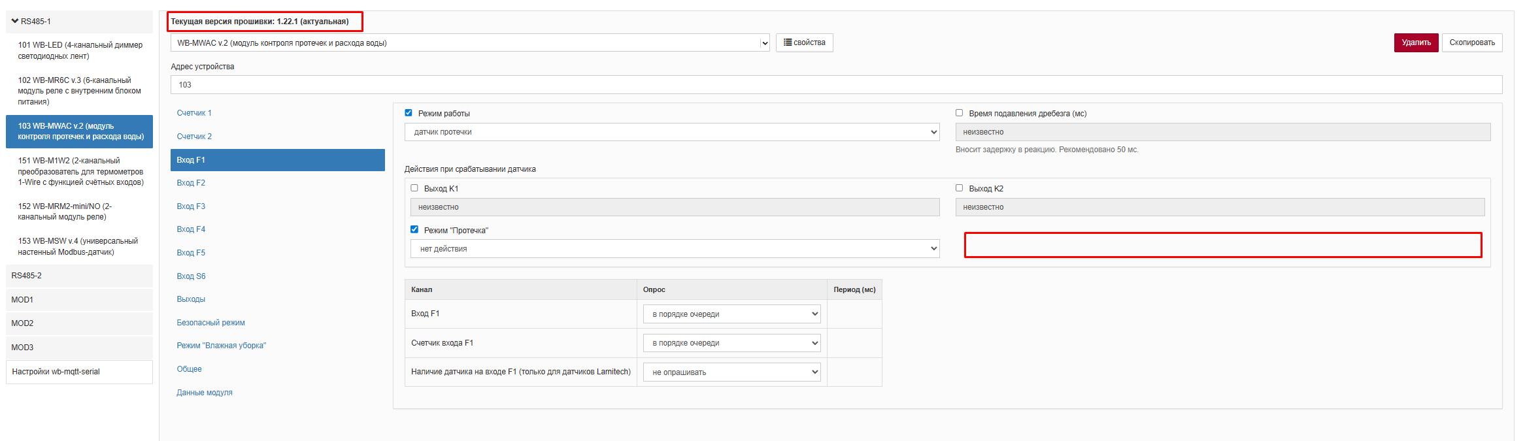Open the свойства properties button
This screenshot has height=441, width=1525.
(804, 43)
